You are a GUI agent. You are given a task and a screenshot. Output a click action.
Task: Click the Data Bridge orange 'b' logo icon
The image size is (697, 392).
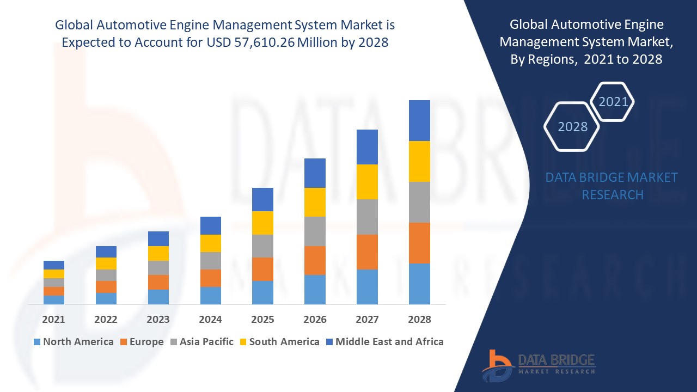pyautogui.click(x=497, y=365)
